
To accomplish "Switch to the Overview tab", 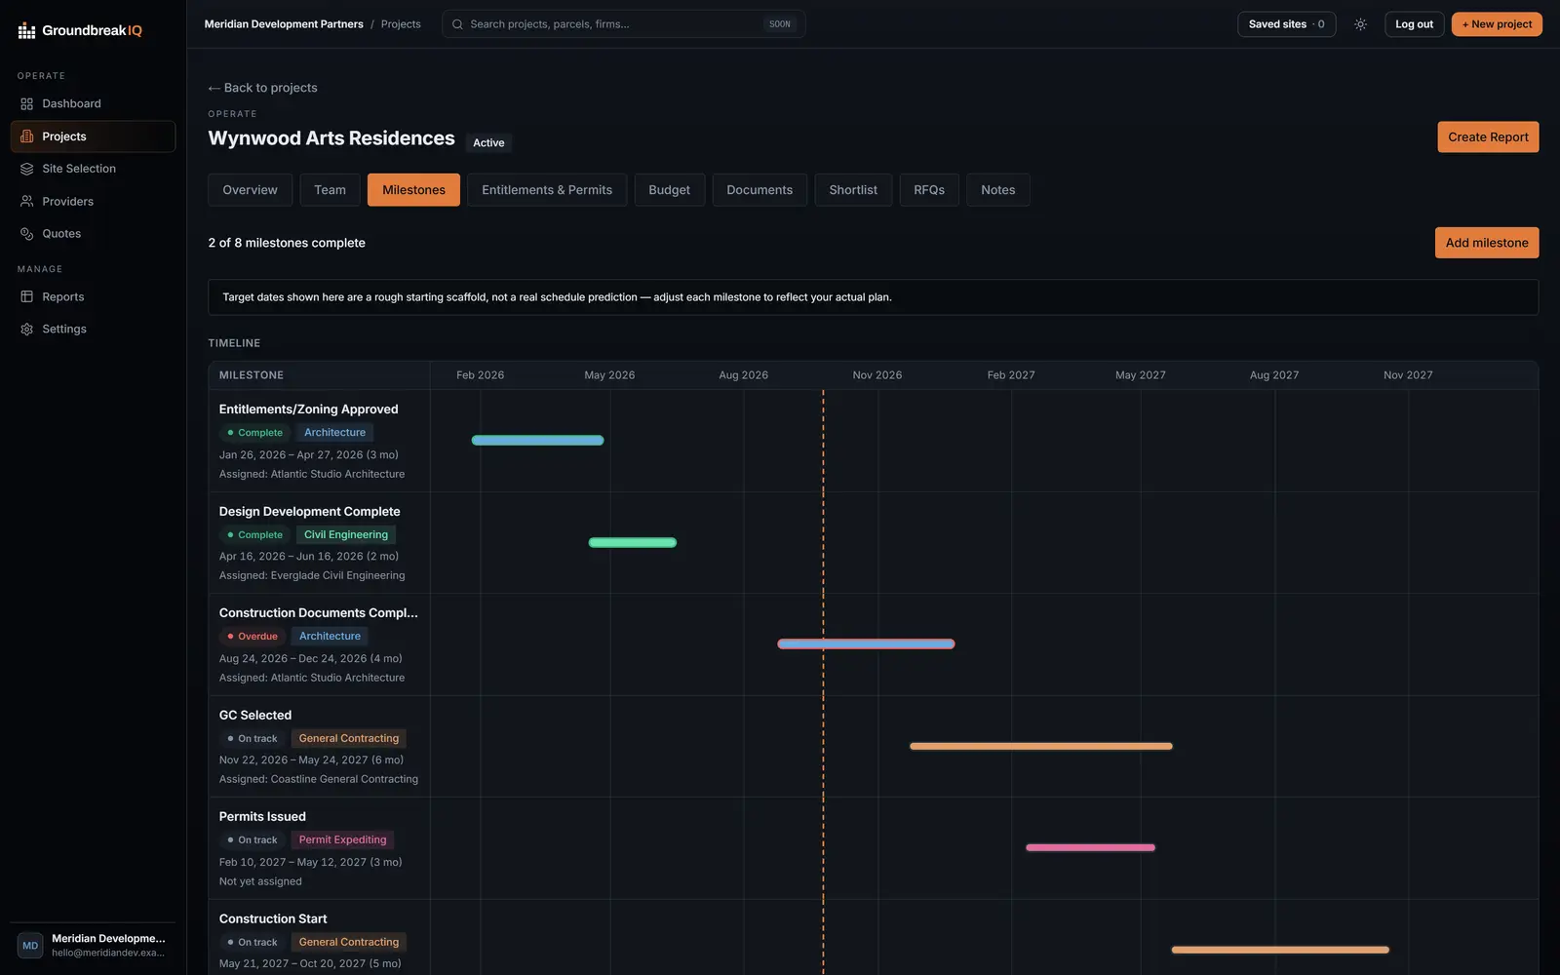I will tap(250, 190).
